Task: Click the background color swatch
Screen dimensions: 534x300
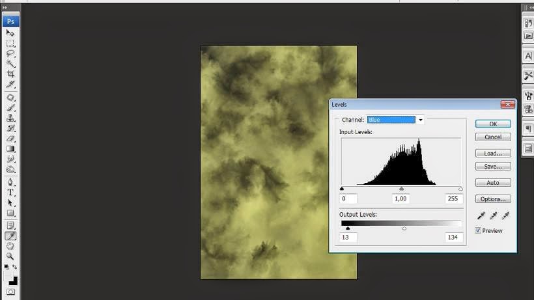Action: pyautogui.click(x=14, y=282)
